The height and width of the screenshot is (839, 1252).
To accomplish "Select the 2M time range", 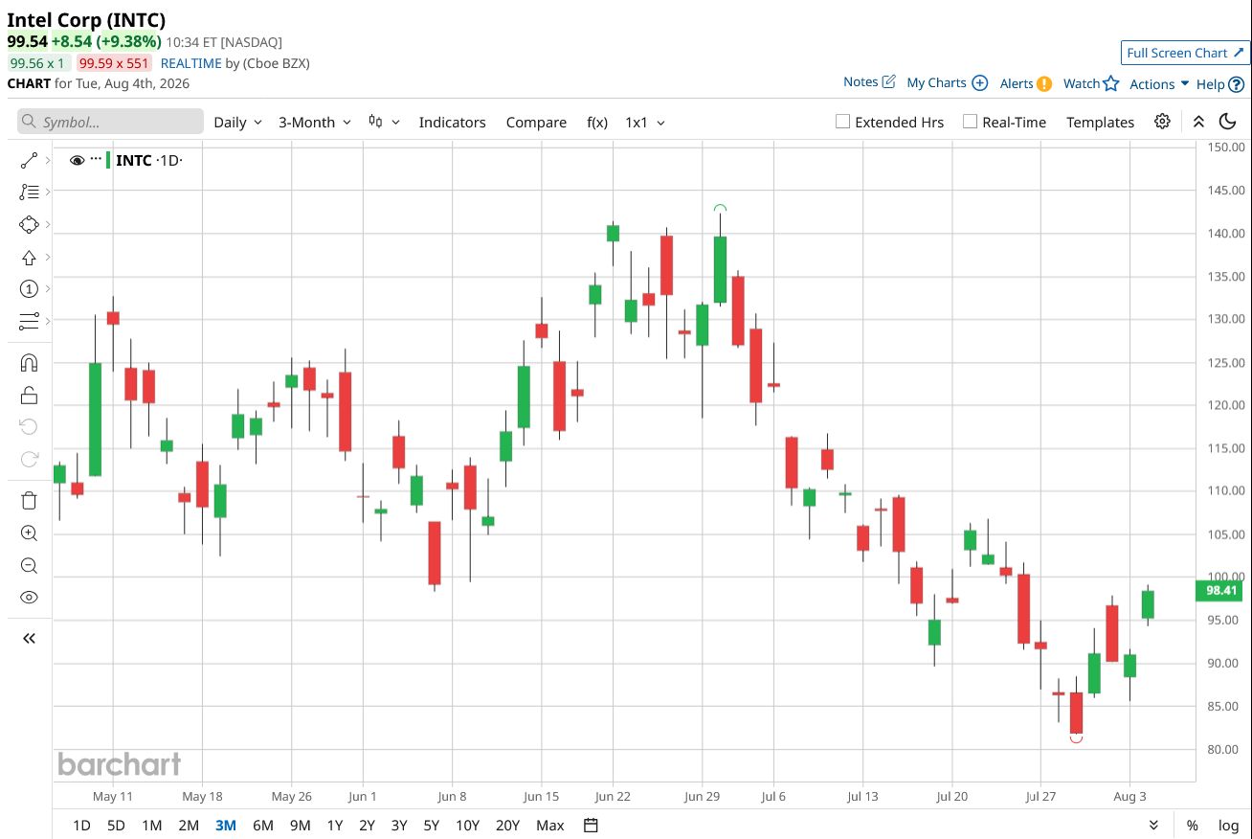I will click(x=189, y=825).
